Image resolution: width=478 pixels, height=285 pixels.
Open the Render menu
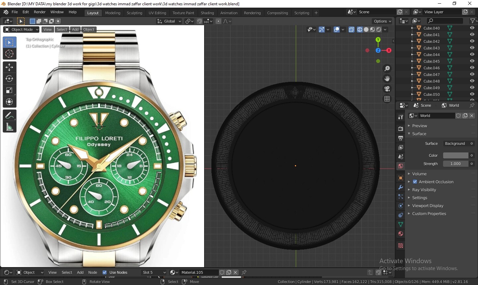click(x=40, y=12)
